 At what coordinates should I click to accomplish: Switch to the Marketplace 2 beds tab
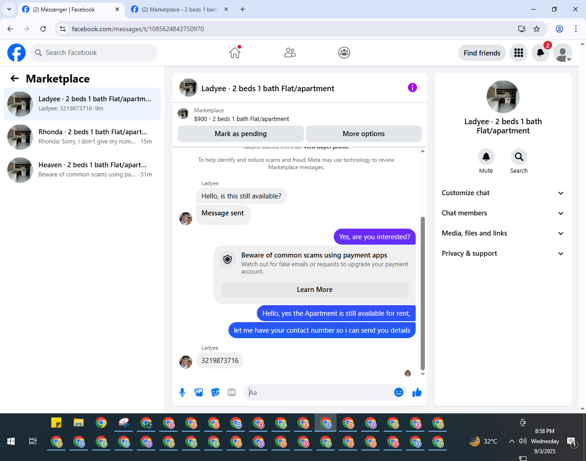point(179,9)
